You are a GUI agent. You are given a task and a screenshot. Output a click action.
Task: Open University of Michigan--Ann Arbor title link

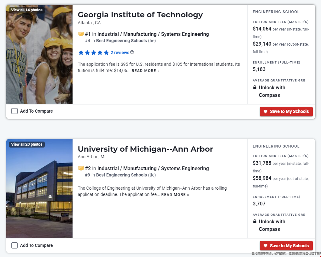145,149
